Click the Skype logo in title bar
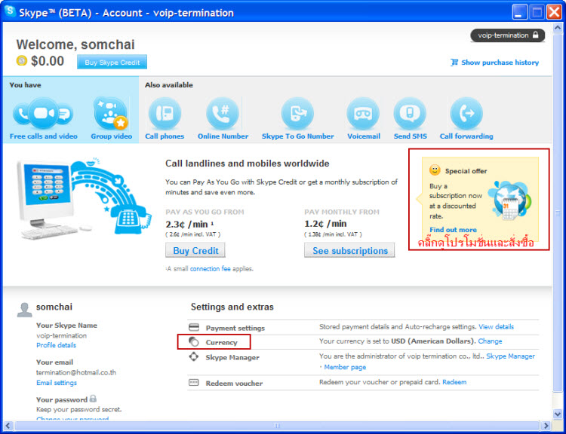 [10, 11]
